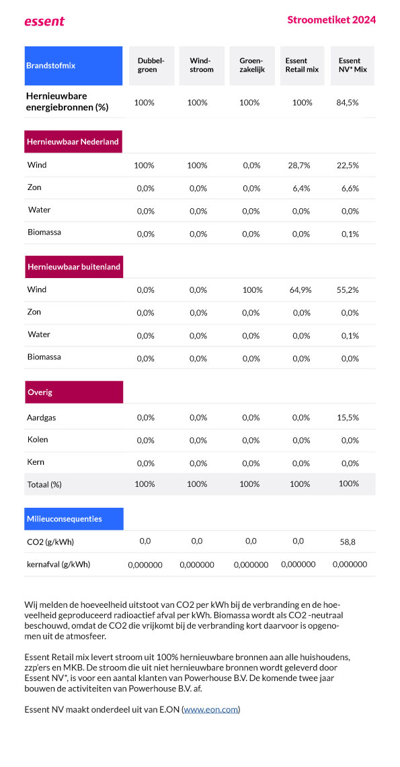Click the Hernieuwbare energiebronnen (%) label

coord(67,101)
